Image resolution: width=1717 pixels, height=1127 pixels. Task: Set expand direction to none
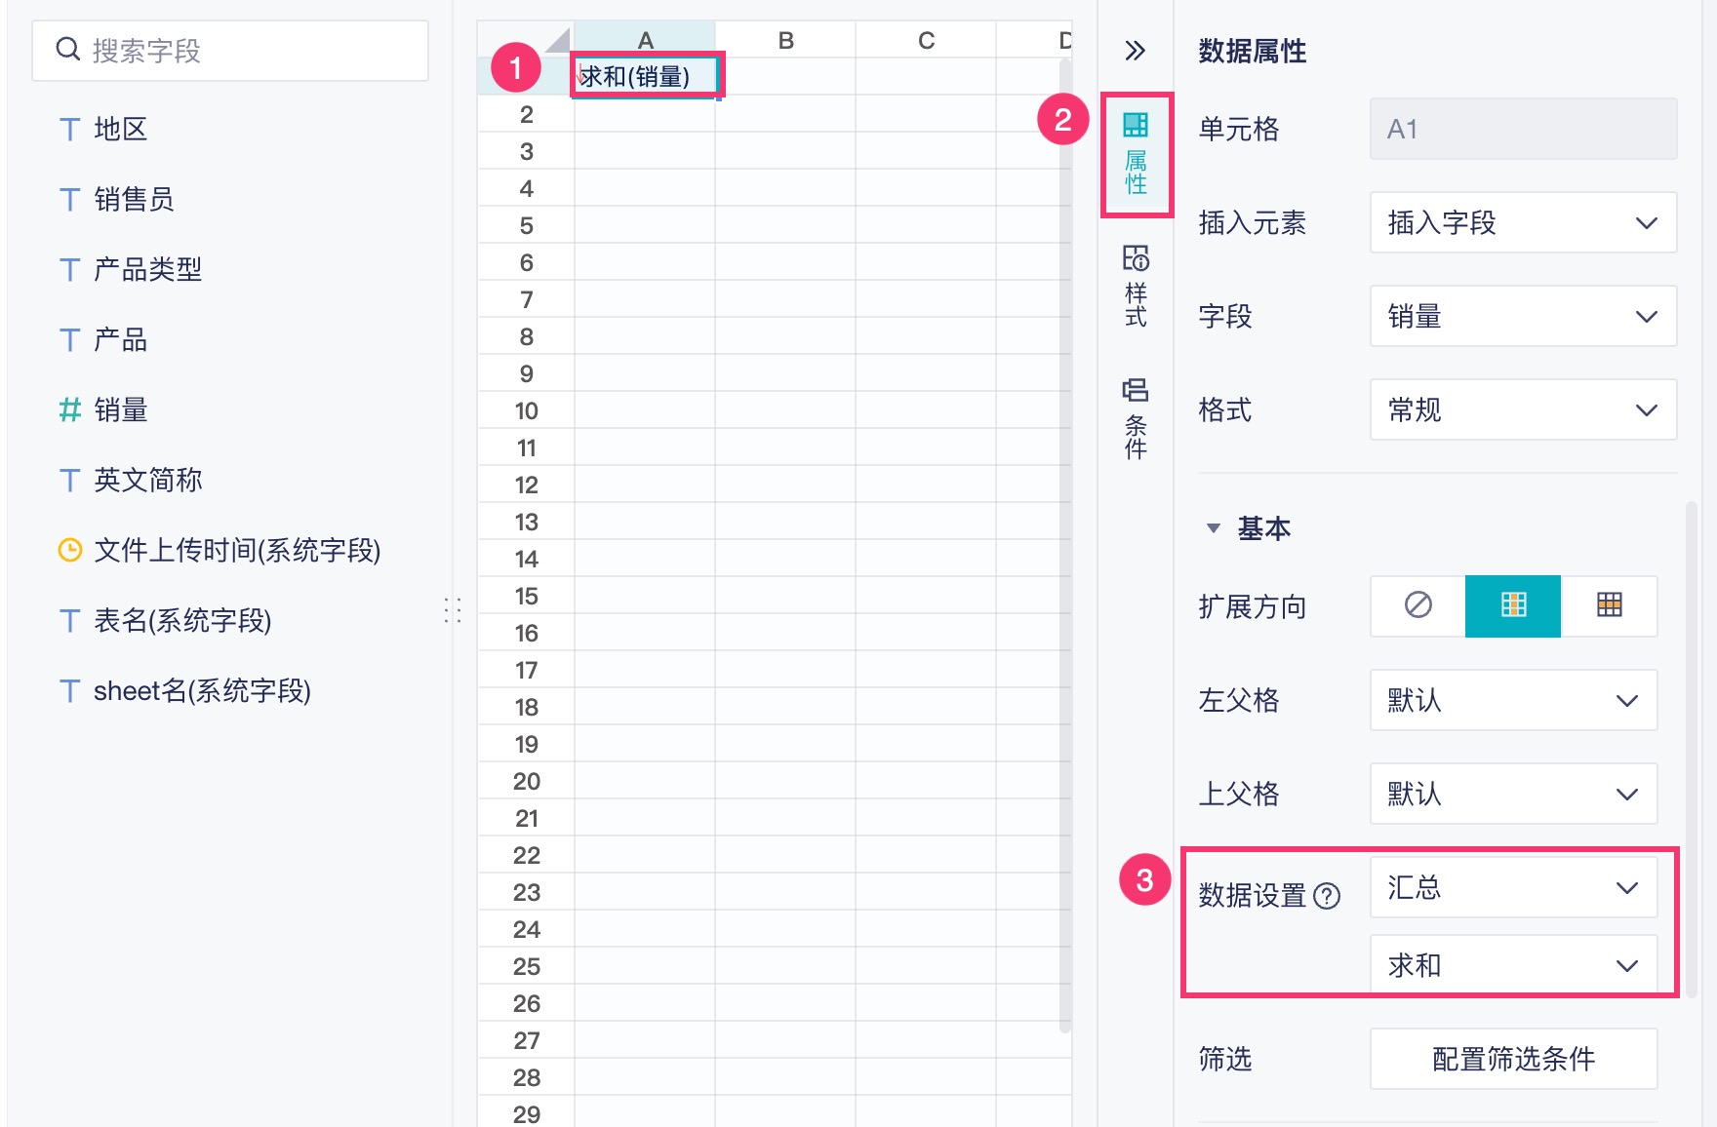(x=1418, y=605)
